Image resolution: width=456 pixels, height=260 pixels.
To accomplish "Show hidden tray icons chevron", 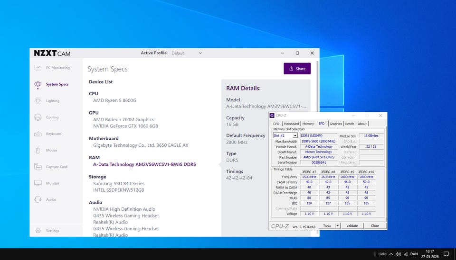I will (x=391, y=254).
